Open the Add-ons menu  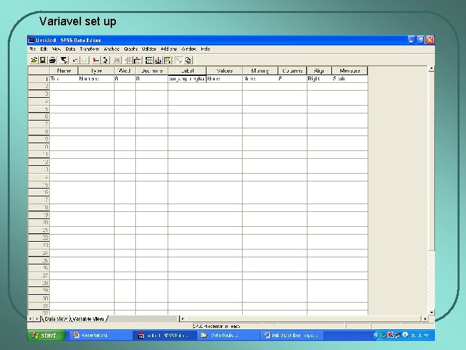168,49
